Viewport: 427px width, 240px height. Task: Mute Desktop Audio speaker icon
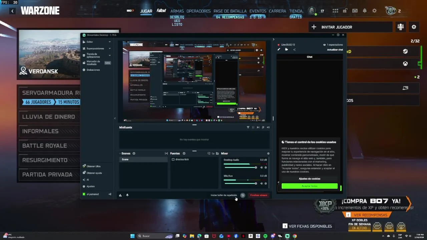click(262, 167)
